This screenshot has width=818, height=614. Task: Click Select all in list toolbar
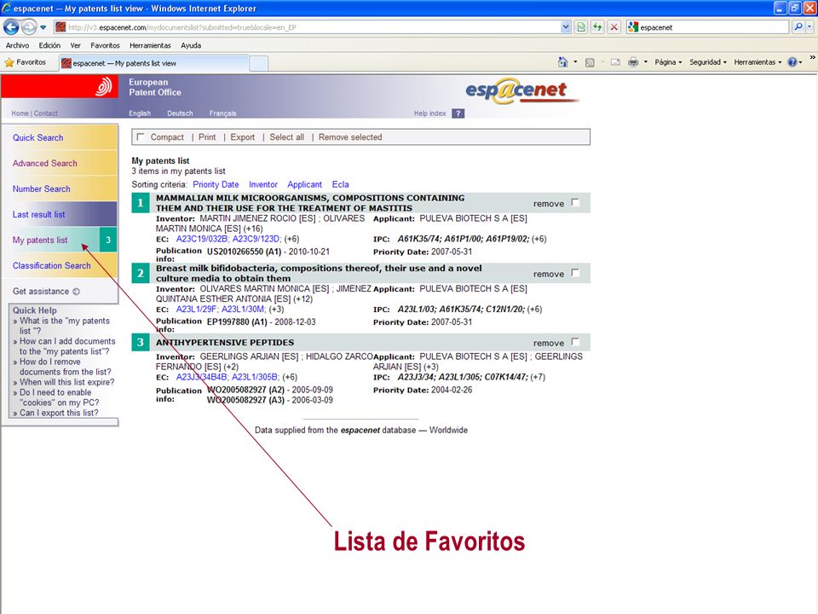(x=287, y=137)
